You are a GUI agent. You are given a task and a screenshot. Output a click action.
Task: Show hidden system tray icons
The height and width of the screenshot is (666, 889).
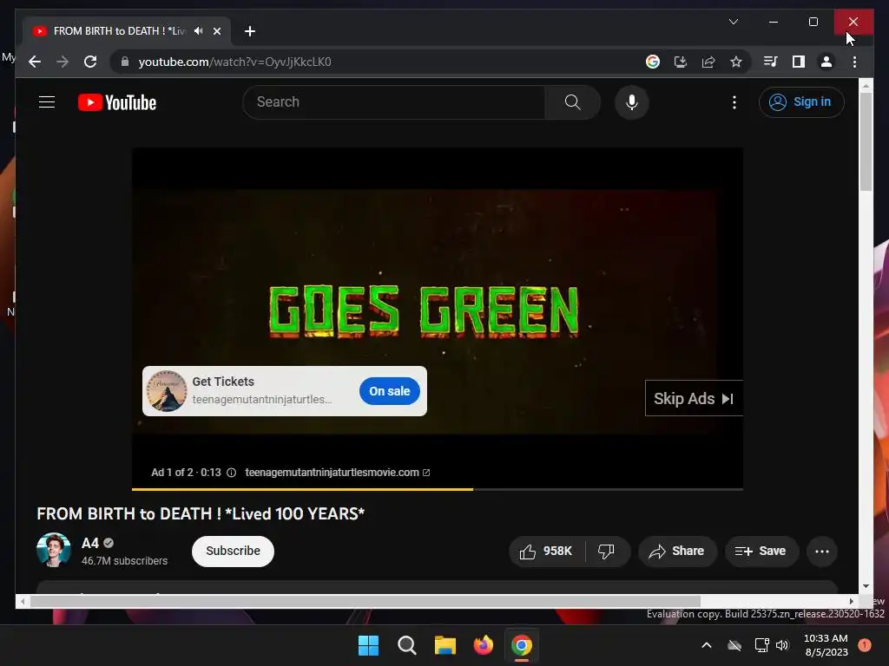(707, 645)
